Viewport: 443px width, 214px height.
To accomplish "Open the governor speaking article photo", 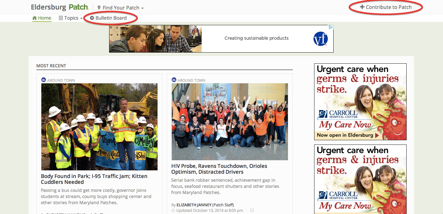I will coord(99,127).
